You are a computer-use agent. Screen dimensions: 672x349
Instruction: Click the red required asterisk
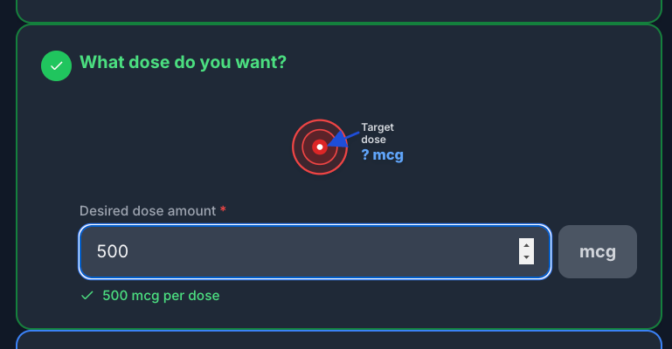coord(223,209)
